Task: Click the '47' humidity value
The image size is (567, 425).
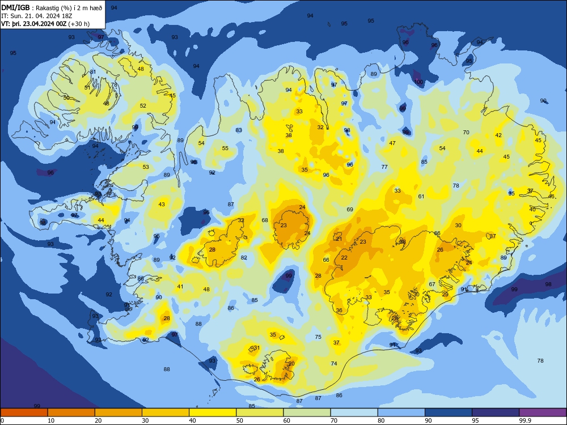Action: pos(392,143)
